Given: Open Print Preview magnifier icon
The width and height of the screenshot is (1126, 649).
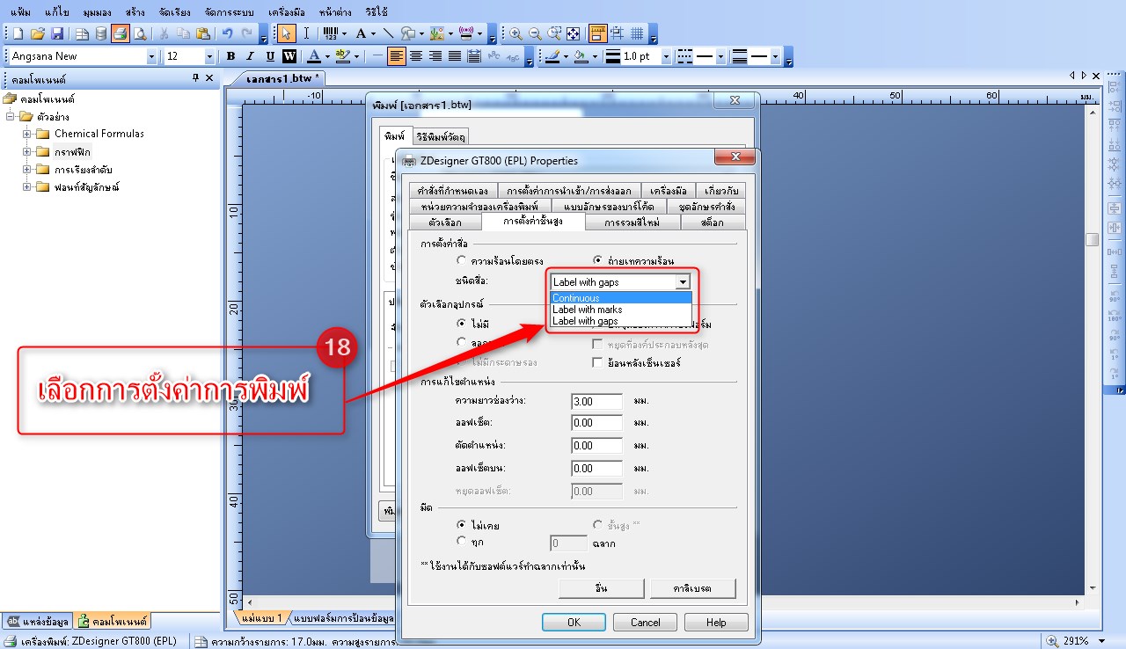Looking at the screenshot, I should click(x=139, y=33).
